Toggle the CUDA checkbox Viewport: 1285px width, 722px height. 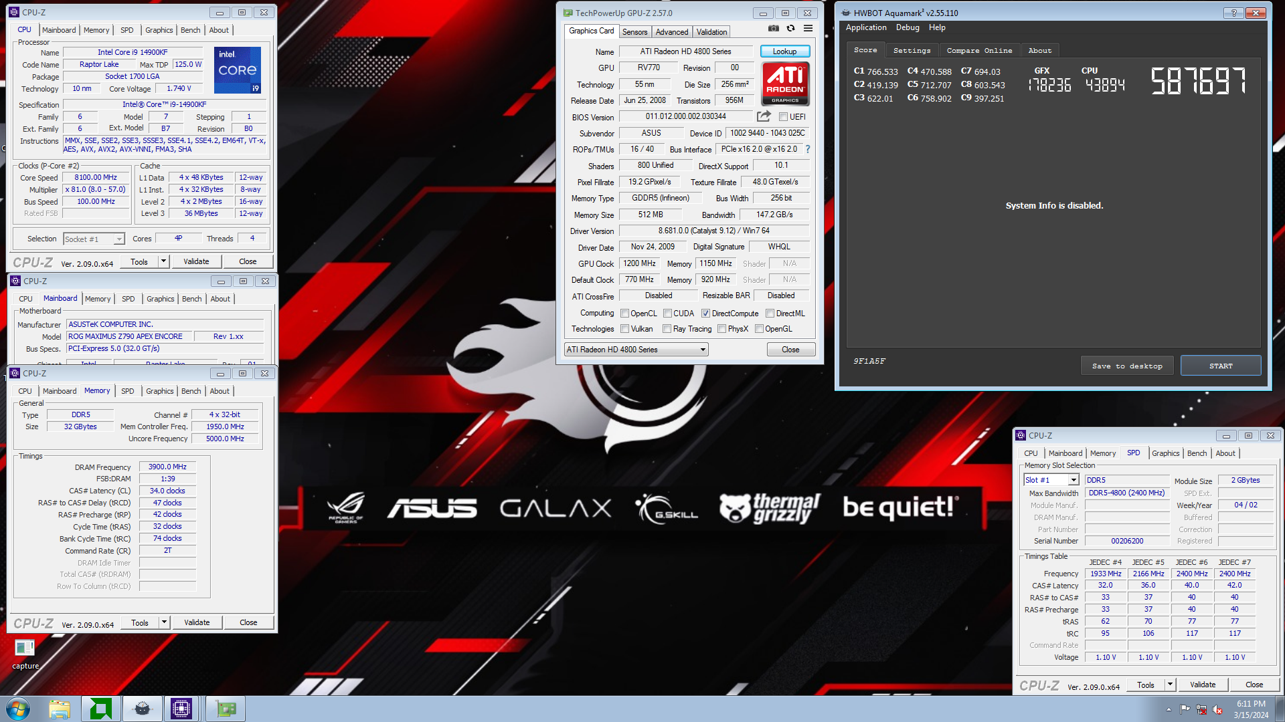click(667, 314)
